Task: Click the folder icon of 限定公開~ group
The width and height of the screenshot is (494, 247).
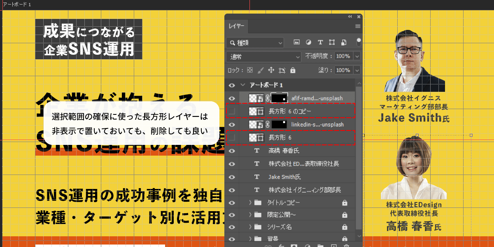Action: pyautogui.click(x=258, y=215)
